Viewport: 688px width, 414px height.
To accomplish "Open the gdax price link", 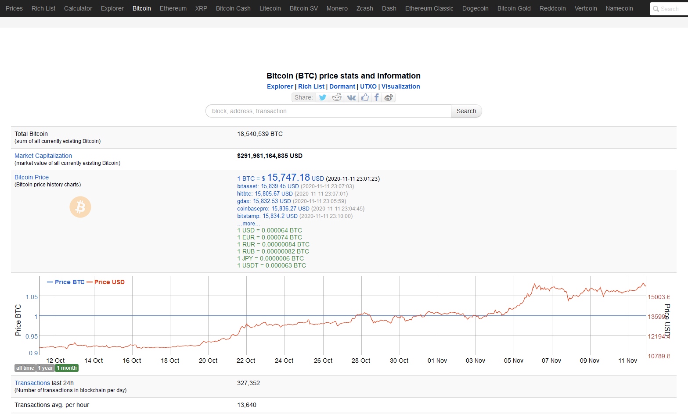I will (x=264, y=201).
